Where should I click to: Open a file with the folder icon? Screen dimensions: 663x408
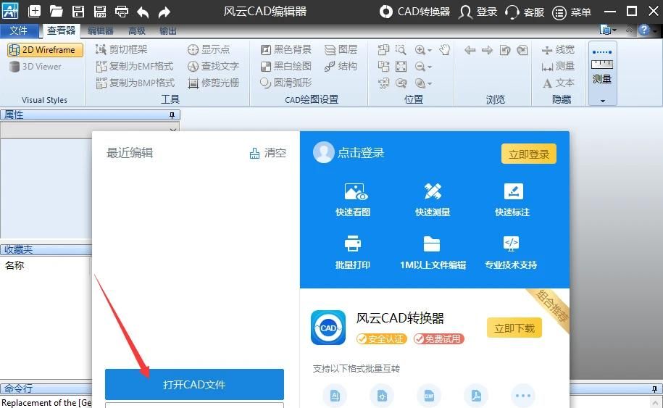point(56,12)
